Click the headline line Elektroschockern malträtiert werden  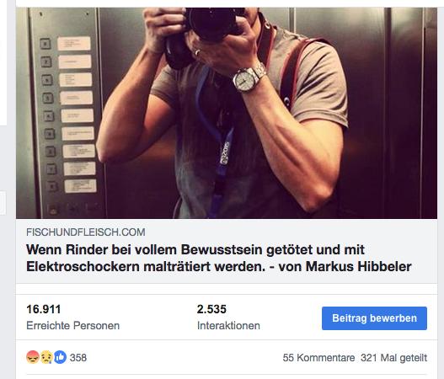click(146, 267)
